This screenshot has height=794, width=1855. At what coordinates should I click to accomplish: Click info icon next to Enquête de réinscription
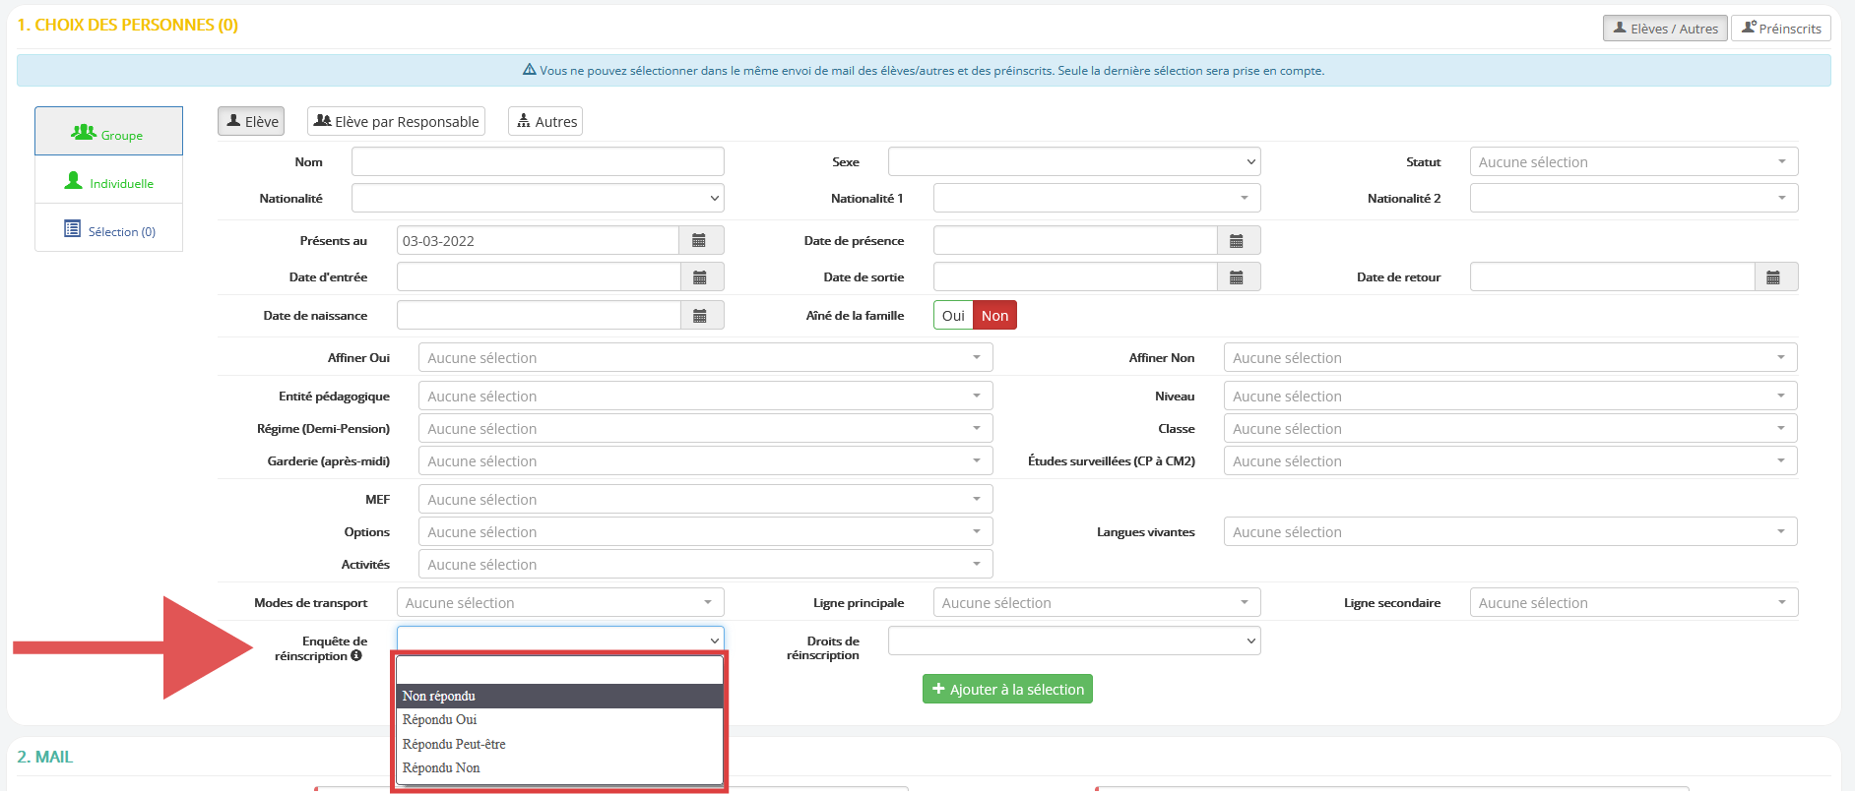356,656
